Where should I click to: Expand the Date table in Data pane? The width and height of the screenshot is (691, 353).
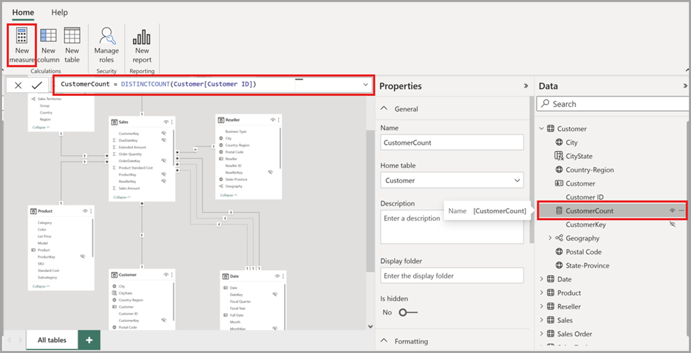pyautogui.click(x=542, y=279)
